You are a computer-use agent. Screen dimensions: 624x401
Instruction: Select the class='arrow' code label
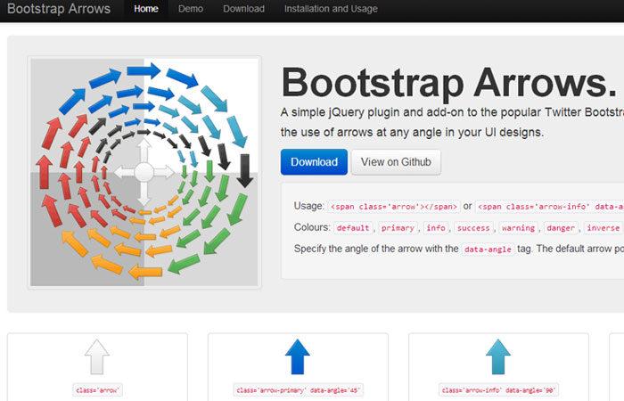pyautogui.click(x=97, y=390)
